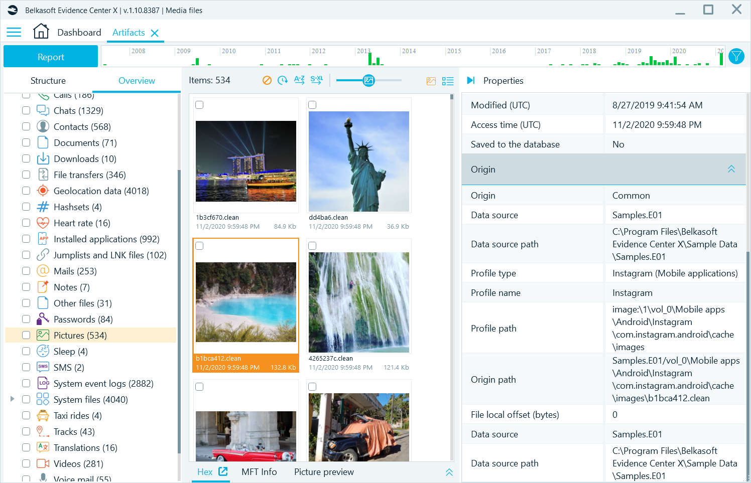Click the Heart rate icon

click(x=43, y=223)
